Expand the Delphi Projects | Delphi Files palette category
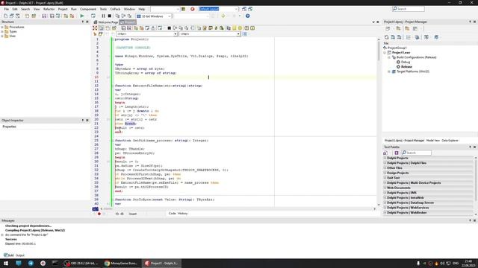The height and width of the screenshot is (268, 478). coord(385,163)
